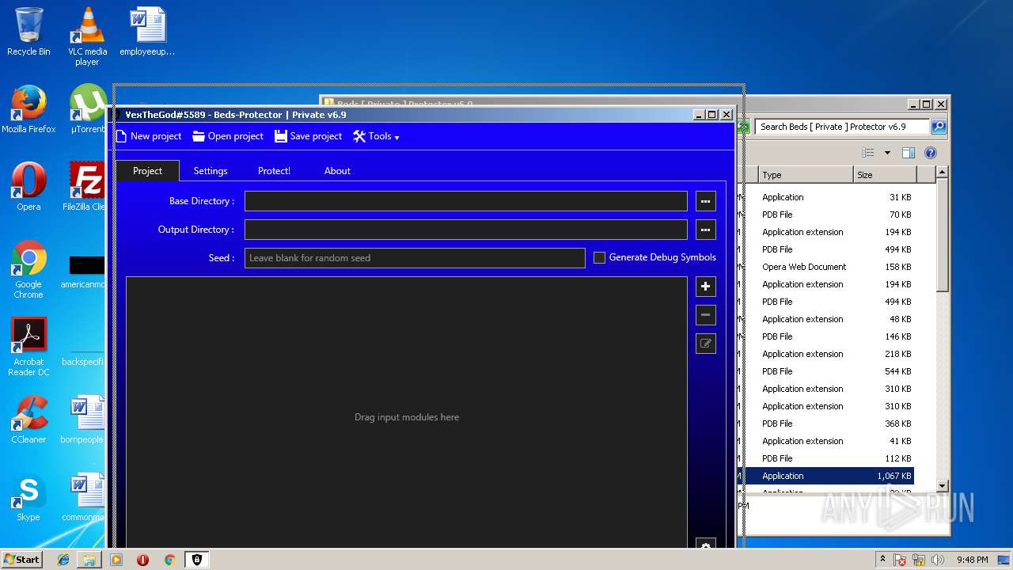
Task: Click the Seed input field
Action: pos(415,258)
